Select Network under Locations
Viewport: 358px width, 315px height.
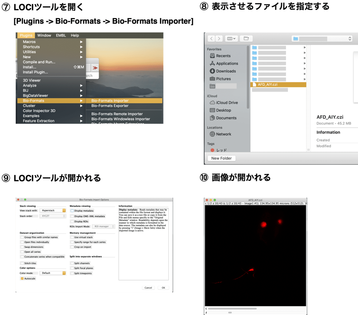coord(220,134)
